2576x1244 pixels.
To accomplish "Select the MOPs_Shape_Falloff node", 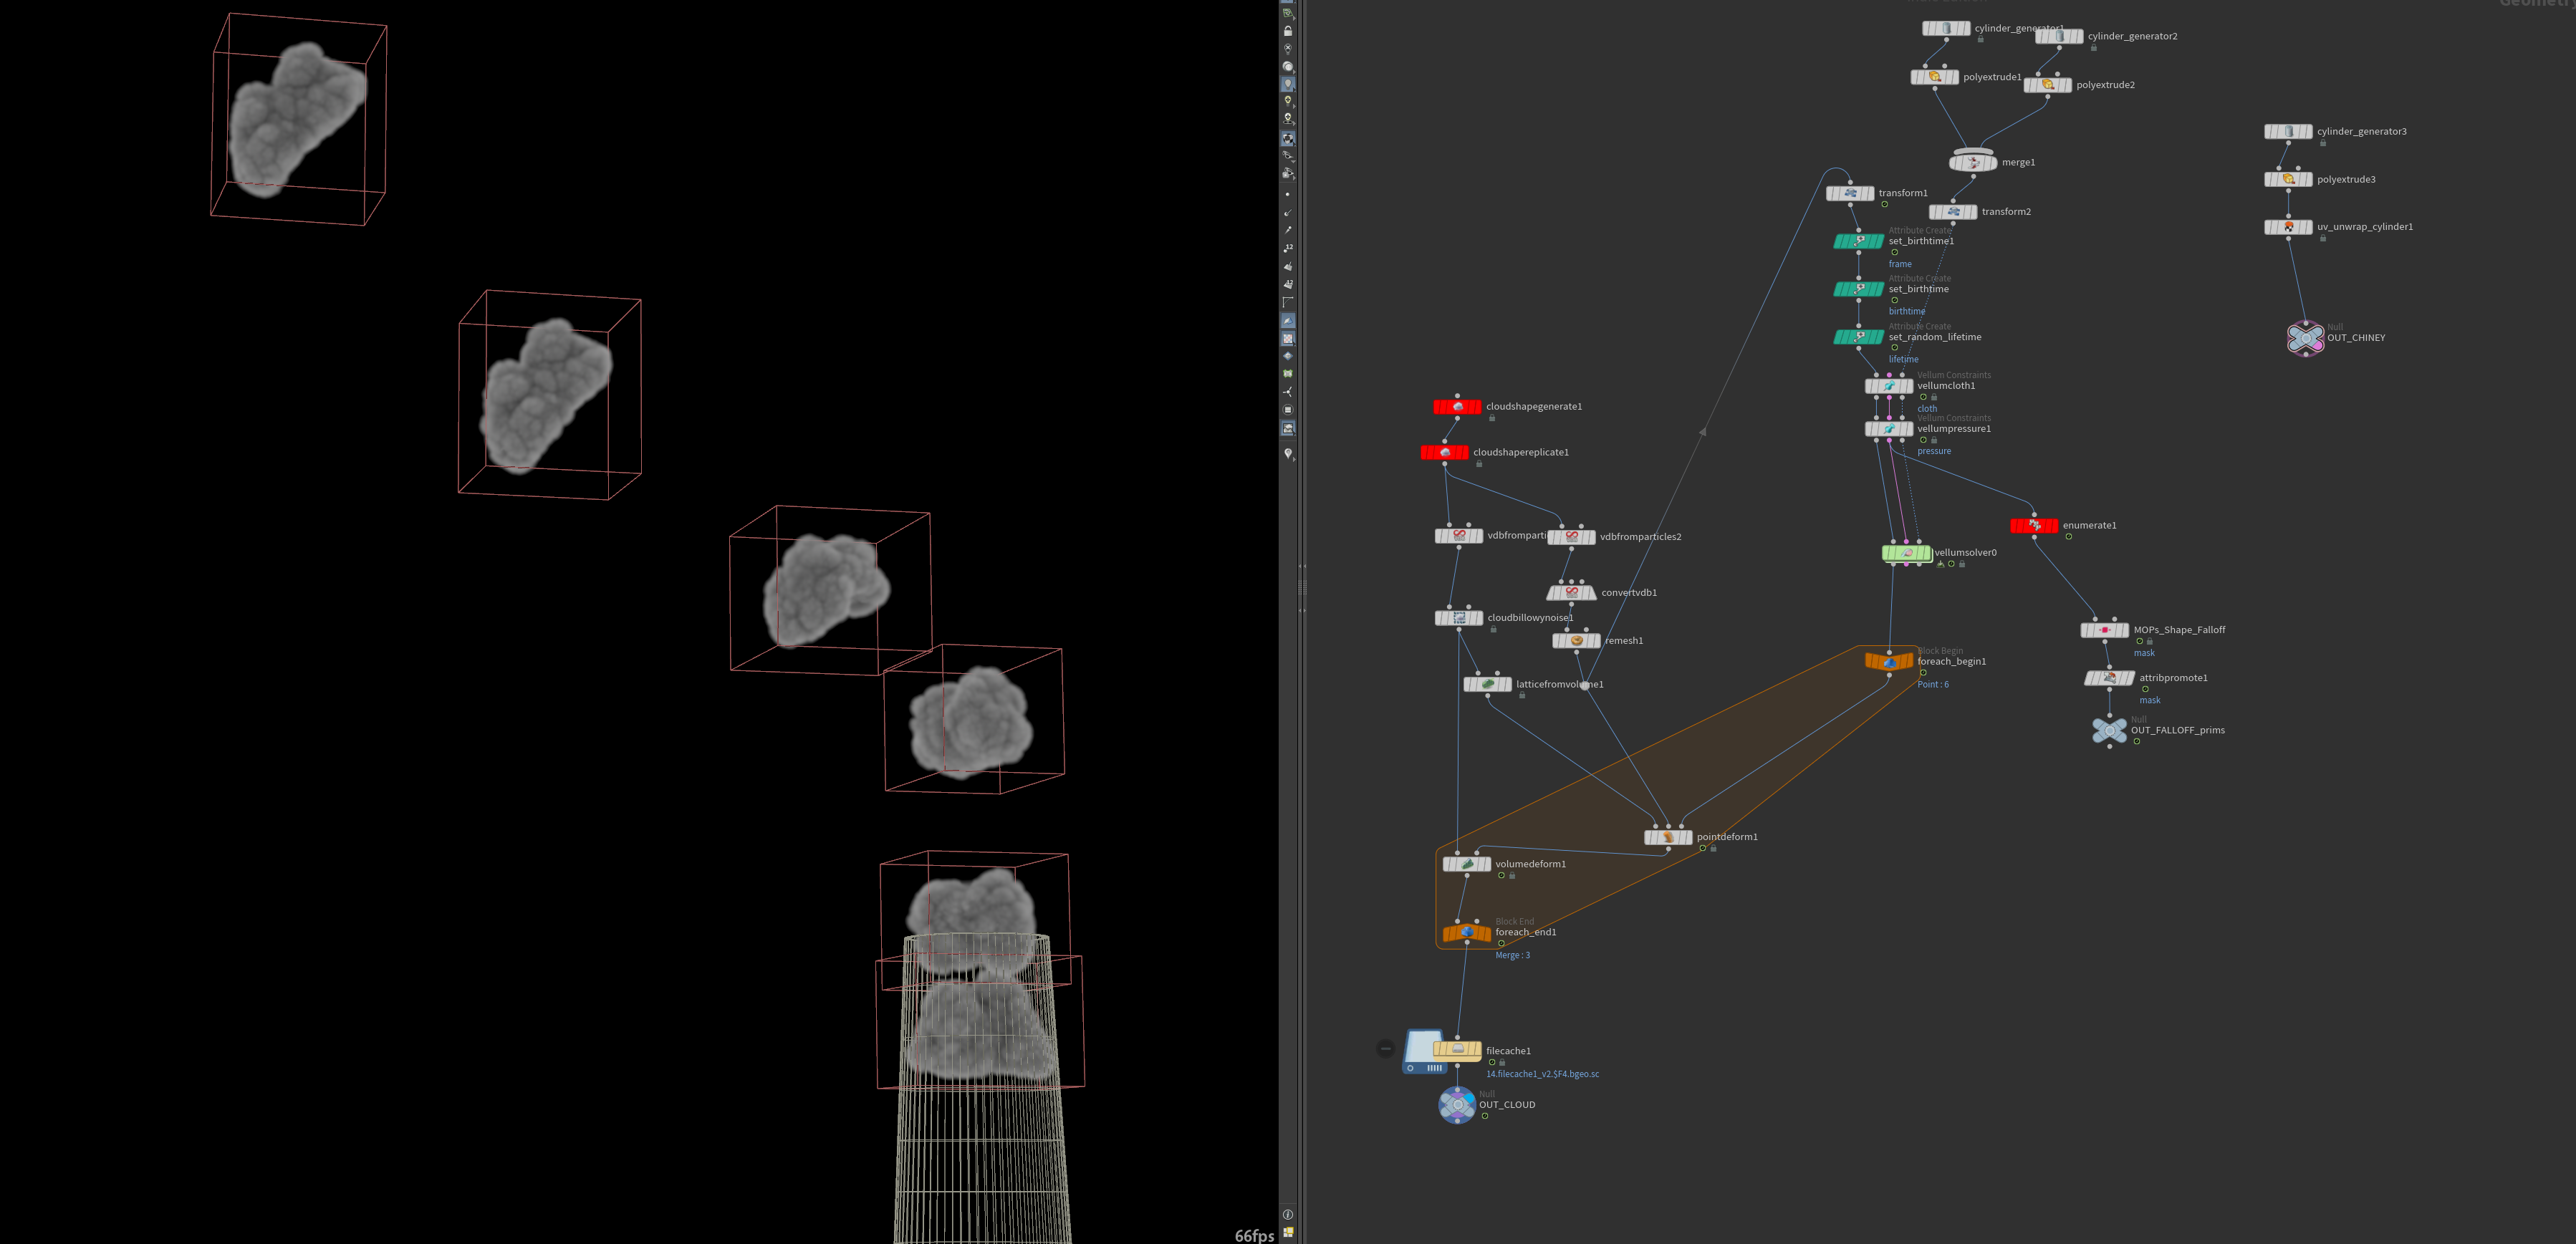I will 2105,630.
